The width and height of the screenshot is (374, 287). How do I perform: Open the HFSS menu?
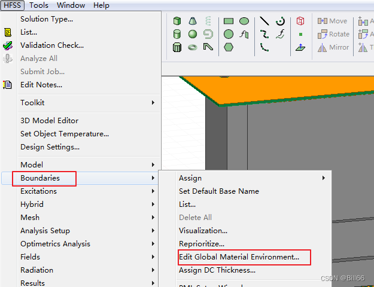click(x=12, y=5)
